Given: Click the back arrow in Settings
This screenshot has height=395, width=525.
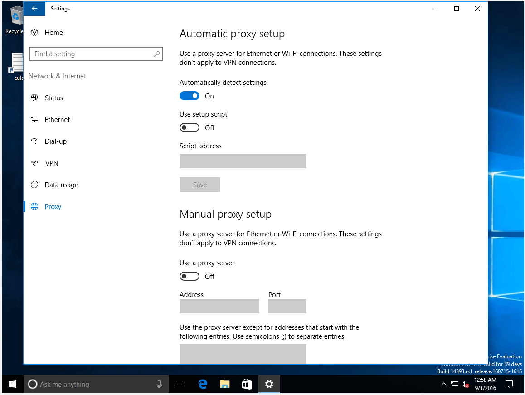Looking at the screenshot, I should pos(34,9).
